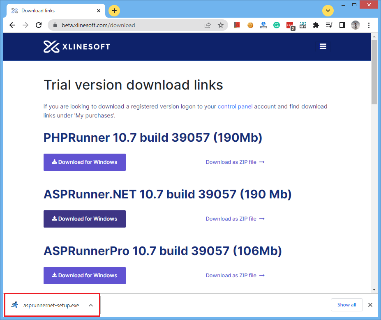Screen dimensions: 381x320
Task: Open the blue stamp extension icon
Action: (x=263, y=25)
